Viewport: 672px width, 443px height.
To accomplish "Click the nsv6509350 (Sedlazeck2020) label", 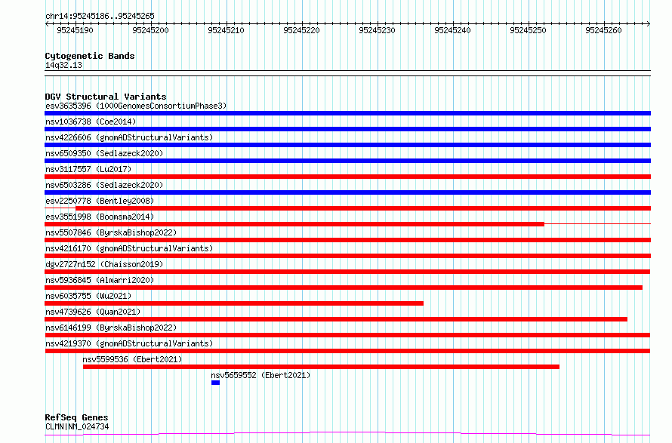I will [104, 153].
